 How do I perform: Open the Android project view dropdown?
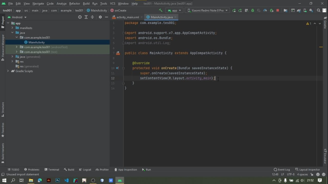tap(17, 17)
